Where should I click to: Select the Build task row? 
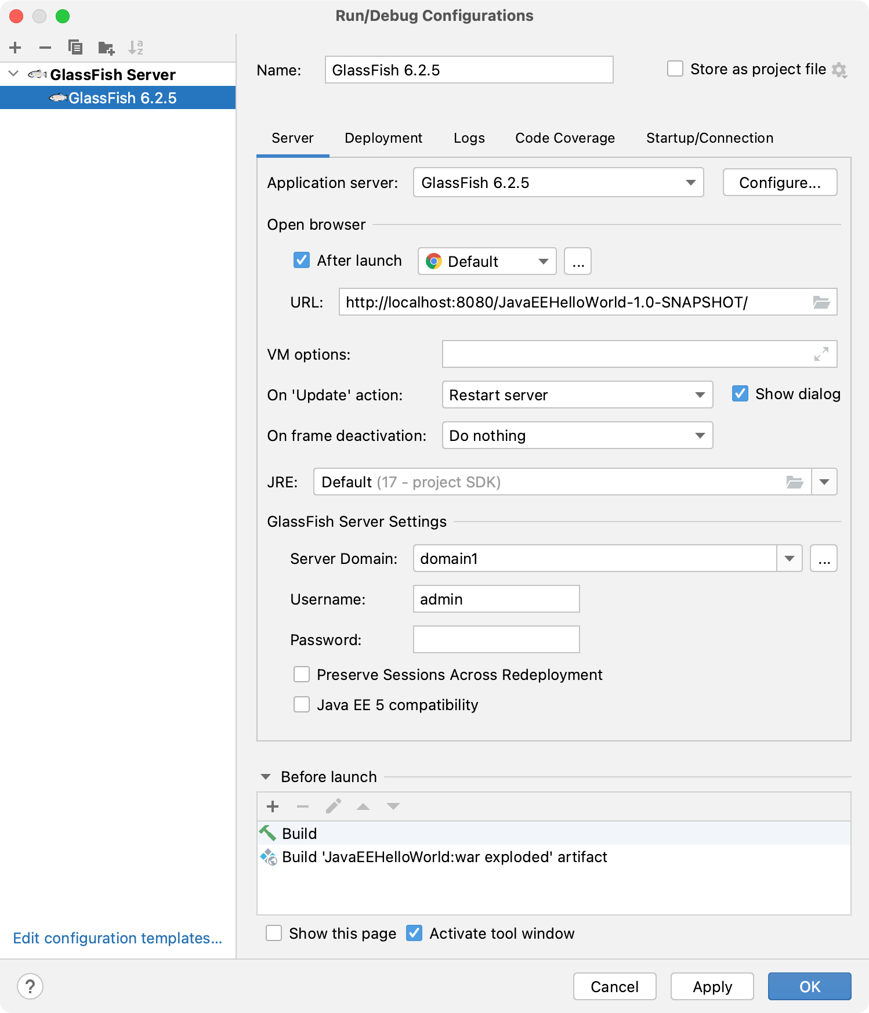(x=554, y=833)
